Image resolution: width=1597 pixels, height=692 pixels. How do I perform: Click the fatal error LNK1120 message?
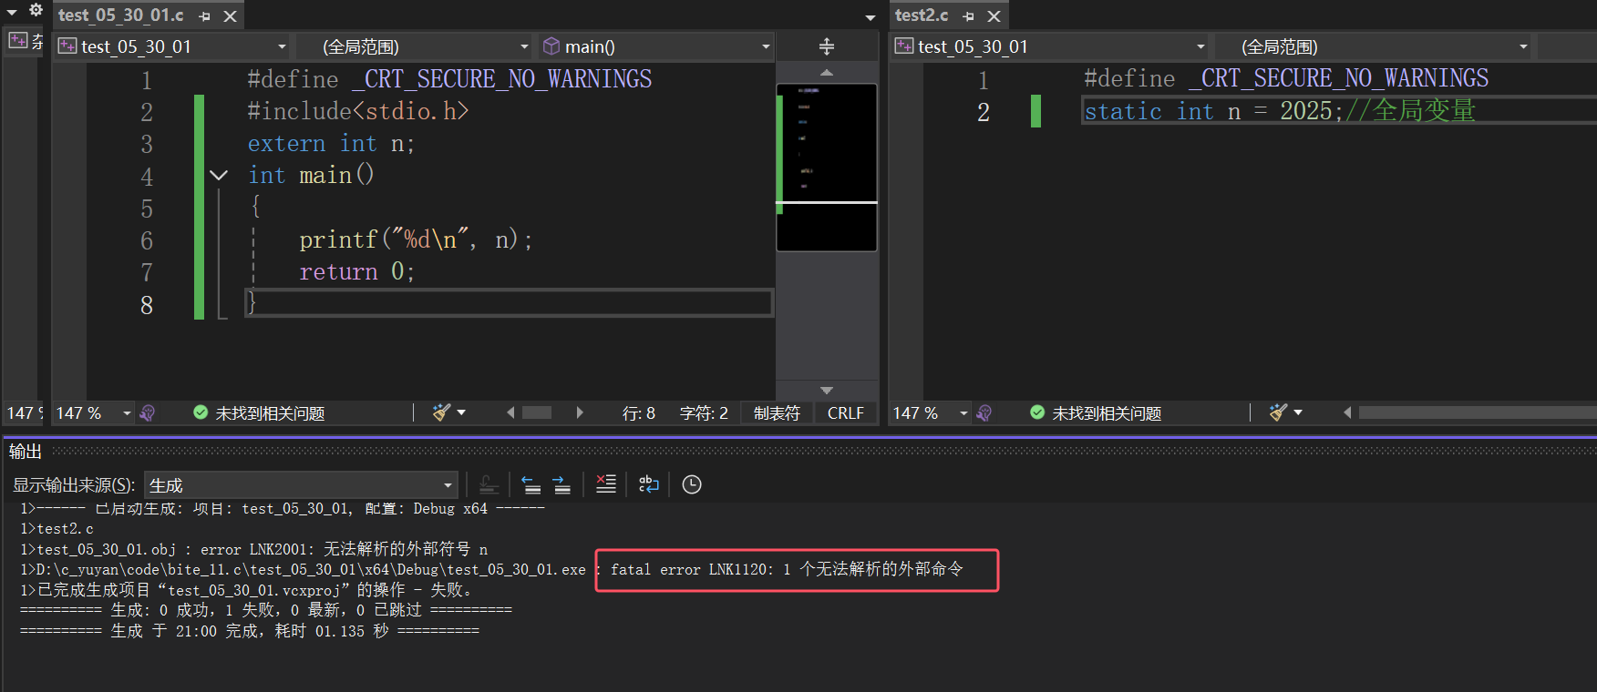click(787, 569)
